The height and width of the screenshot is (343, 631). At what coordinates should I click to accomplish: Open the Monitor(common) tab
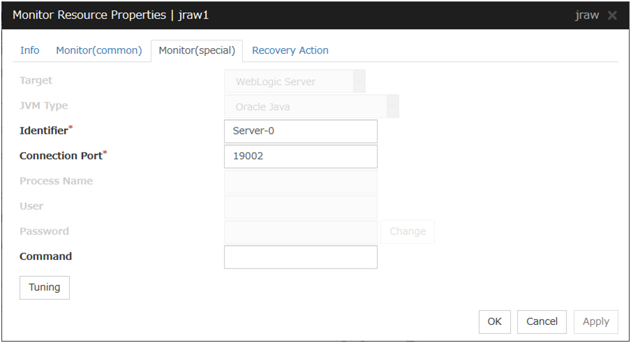(x=99, y=50)
